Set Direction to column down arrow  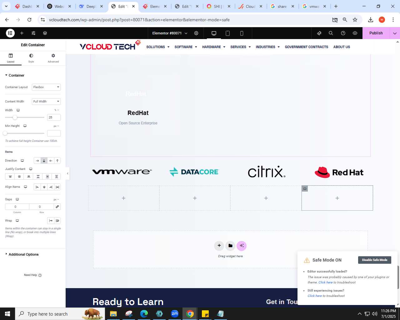(44, 161)
